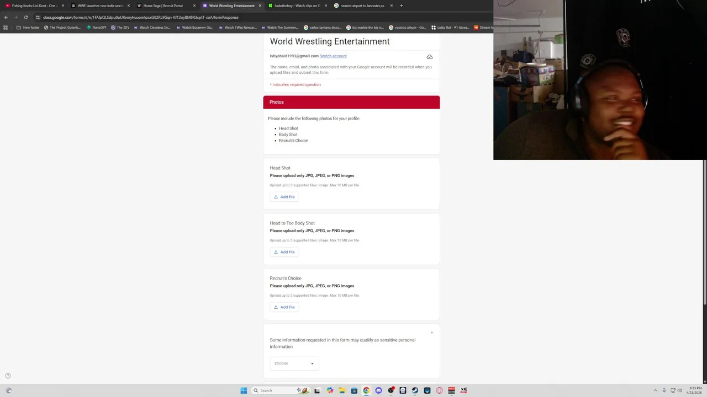Open The 20's bookmark
707x397 pixels.
[x=120, y=28]
